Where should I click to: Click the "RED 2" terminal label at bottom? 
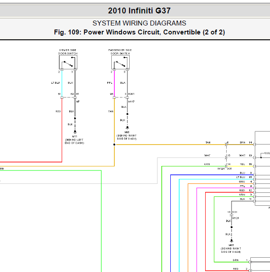(x=240, y=269)
